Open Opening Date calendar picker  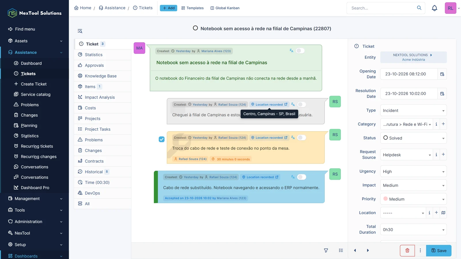click(442, 74)
